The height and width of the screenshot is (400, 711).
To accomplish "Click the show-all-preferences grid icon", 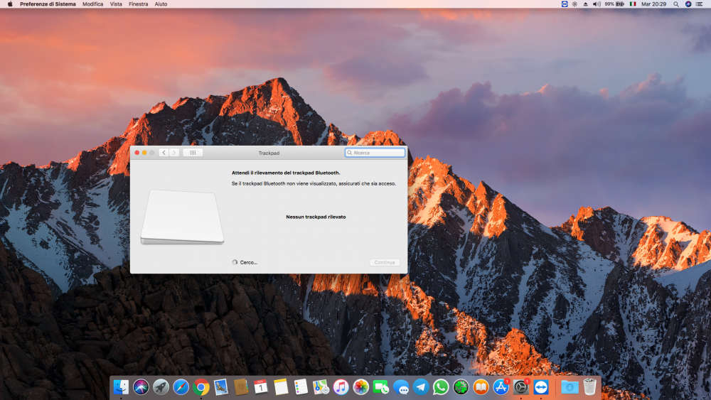I will coord(193,153).
